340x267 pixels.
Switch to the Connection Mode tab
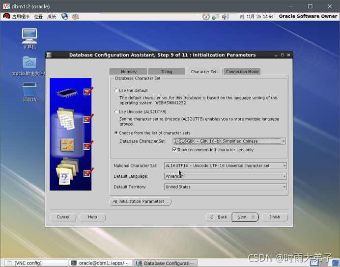pos(242,72)
